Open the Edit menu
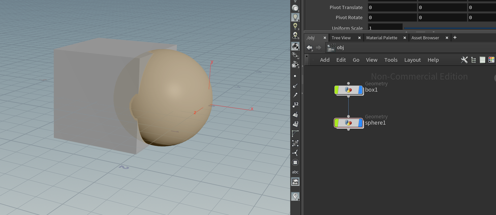The height and width of the screenshot is (215, 496). click(341, 60)
